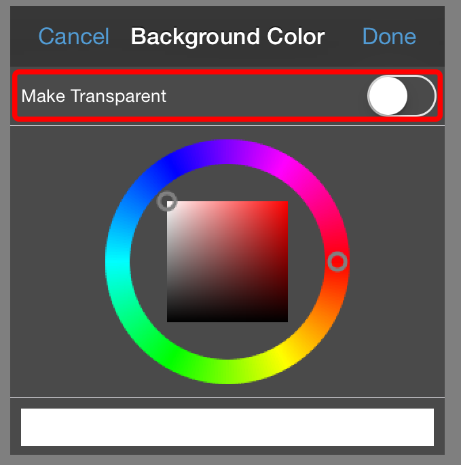The image size is (461, 465).
Task: Pick gray at the square's left edge middle
Action: [x=169, y=262]
